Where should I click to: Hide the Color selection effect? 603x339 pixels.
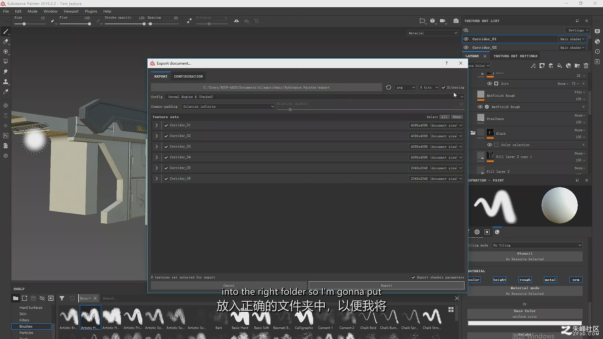[x=489, y=145]
